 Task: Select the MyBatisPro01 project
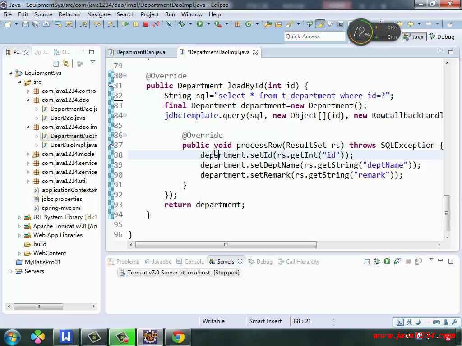(42, 262)
